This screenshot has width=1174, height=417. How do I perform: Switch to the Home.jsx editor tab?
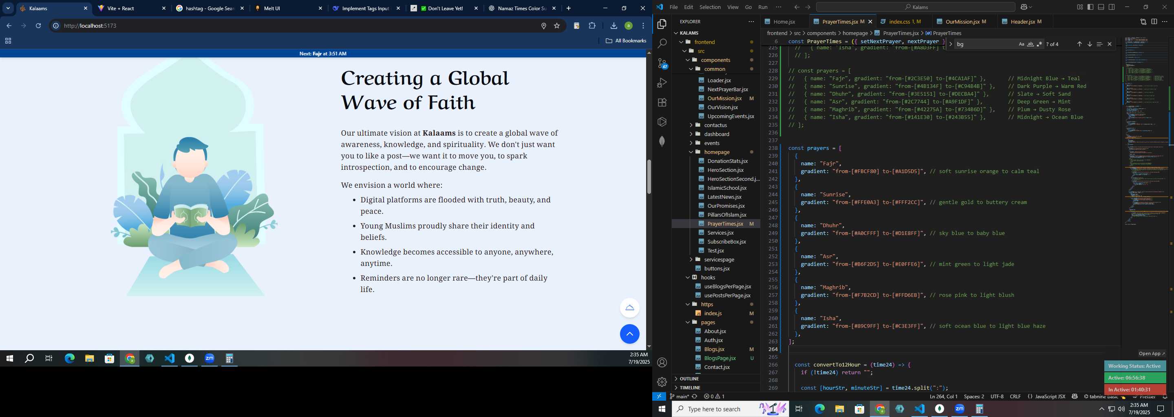click(x=784, y=22)
